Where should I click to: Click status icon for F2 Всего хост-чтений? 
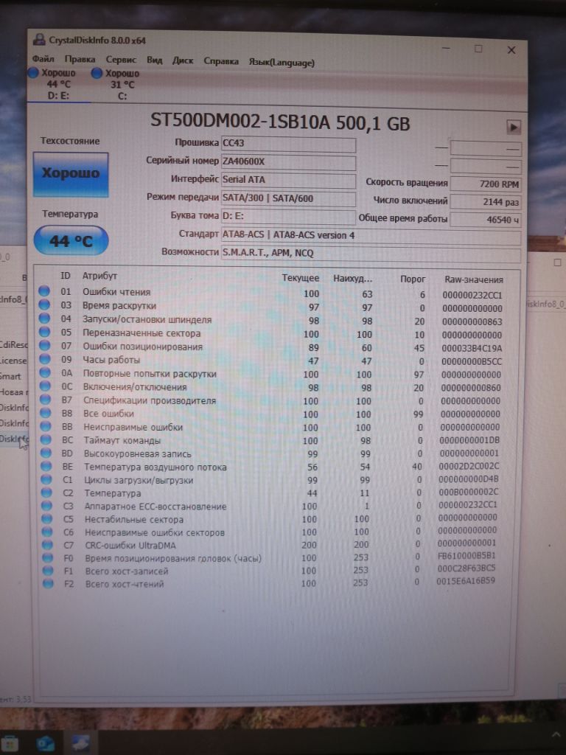tap(48, 584)
